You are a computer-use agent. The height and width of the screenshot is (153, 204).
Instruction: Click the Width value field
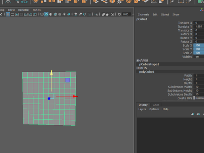point(199,76)
